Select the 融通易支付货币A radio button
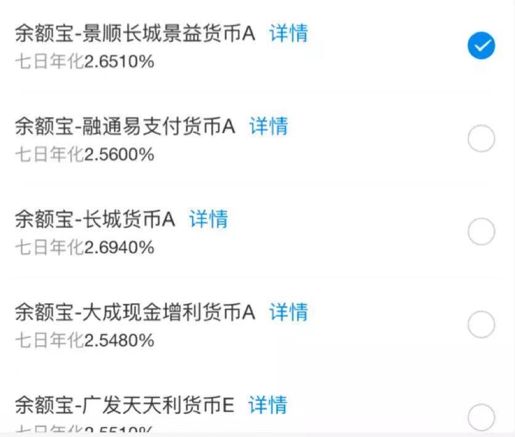515x437 pixels. 481,139
